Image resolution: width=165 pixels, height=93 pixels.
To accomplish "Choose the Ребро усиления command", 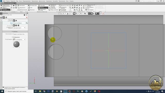I will coord(53,10).
